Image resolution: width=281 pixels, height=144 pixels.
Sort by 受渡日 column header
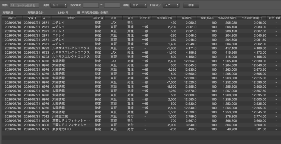(x=32, y=18)
